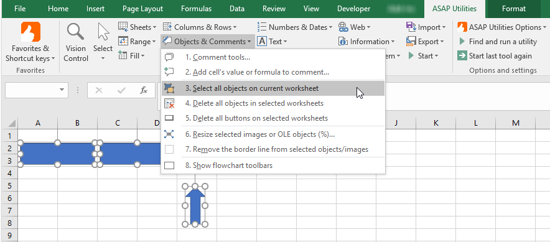Open the Sheets dropdown menu

point(137,27)
